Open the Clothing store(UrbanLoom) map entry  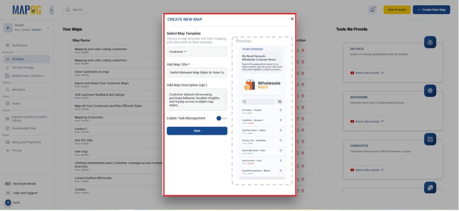(x=118, y=165)
